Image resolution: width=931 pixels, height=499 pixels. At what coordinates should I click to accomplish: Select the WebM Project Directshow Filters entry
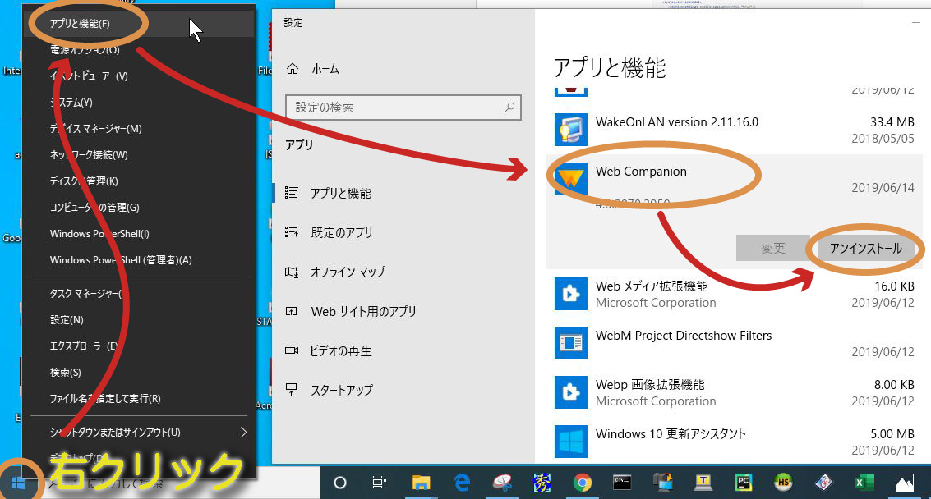click(684, 335)
